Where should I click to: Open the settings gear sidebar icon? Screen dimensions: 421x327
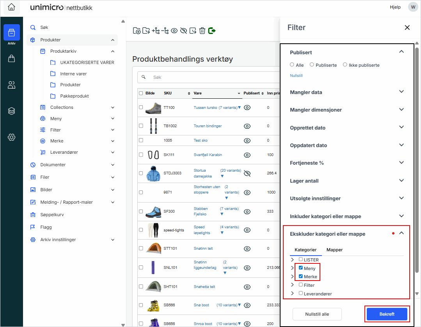12,137
